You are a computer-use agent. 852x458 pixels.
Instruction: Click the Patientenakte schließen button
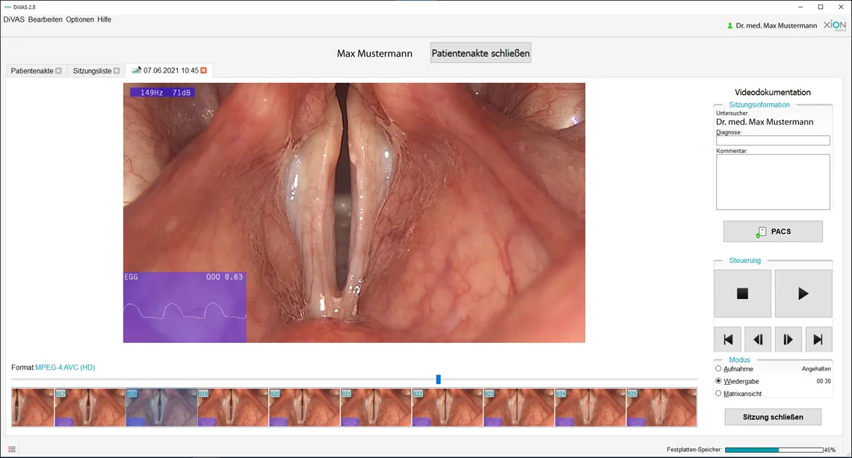(481, 53)
